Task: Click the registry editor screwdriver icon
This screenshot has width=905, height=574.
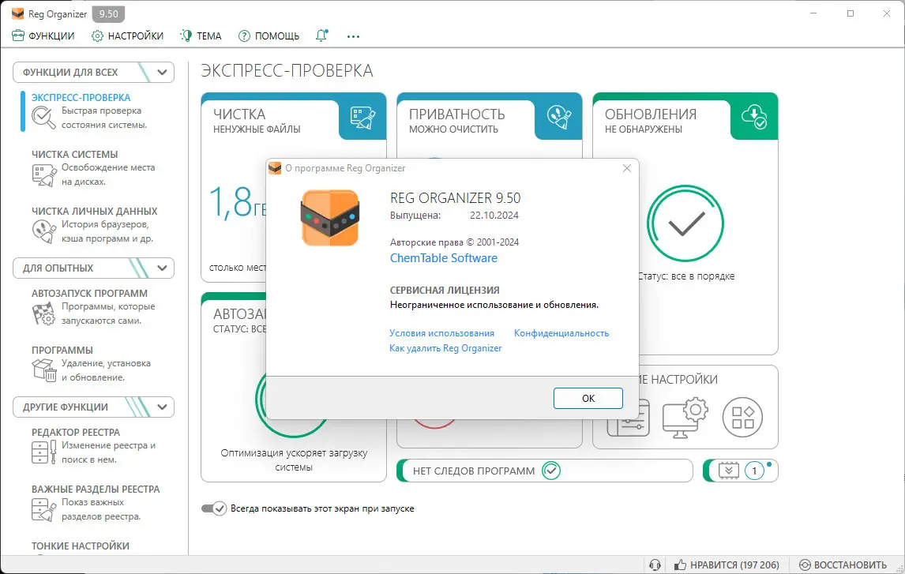Action: (x=44, y=452)
